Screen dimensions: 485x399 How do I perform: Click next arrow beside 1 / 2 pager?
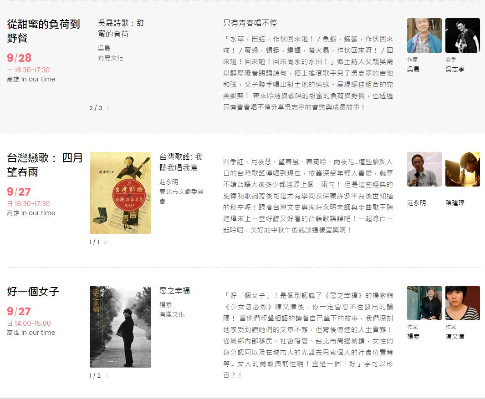coord(107,376)
